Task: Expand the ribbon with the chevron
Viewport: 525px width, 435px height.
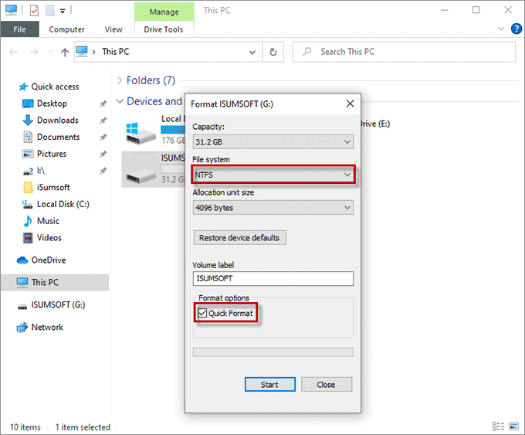Action: click(501, 29)
